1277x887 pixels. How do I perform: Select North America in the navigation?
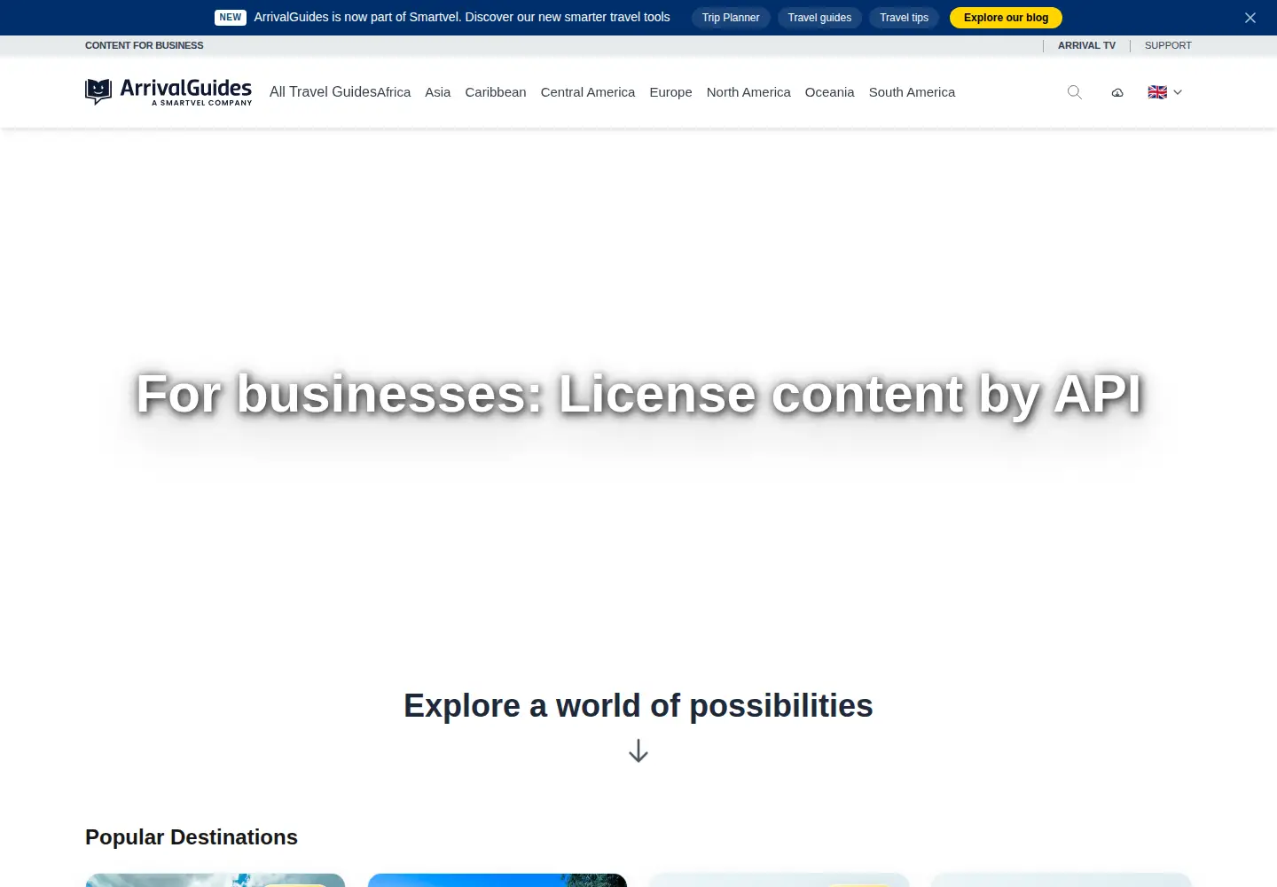tap(748, 92)
